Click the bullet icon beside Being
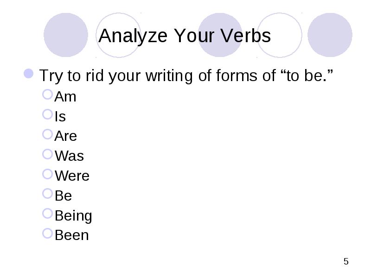 point(47,214)
